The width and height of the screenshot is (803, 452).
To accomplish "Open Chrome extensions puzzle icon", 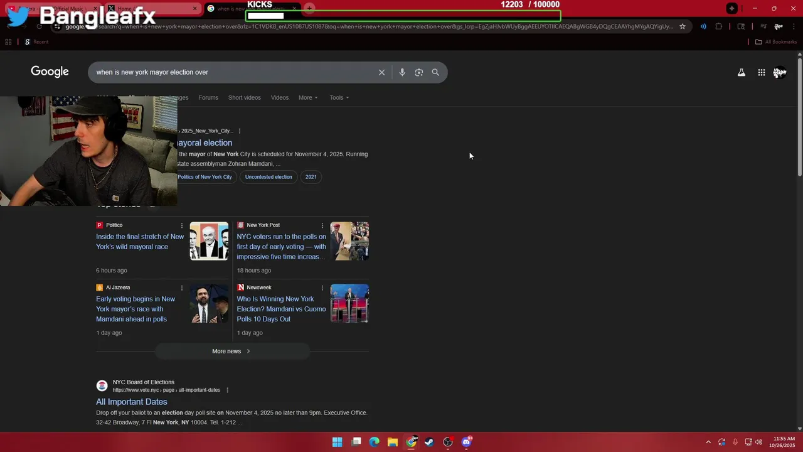I will (719, 26).
